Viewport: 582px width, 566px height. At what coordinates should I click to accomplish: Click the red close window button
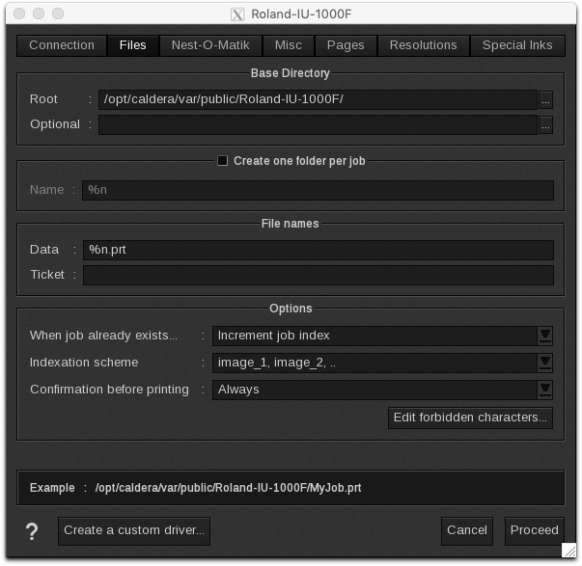click(x=19, y=13)
